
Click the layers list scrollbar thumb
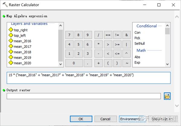pyautogui.click(x=61, y=46)
